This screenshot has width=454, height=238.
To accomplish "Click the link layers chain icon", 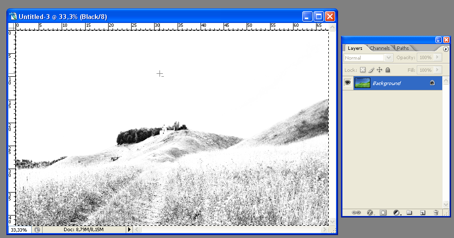I will click(x=356, y=213).
